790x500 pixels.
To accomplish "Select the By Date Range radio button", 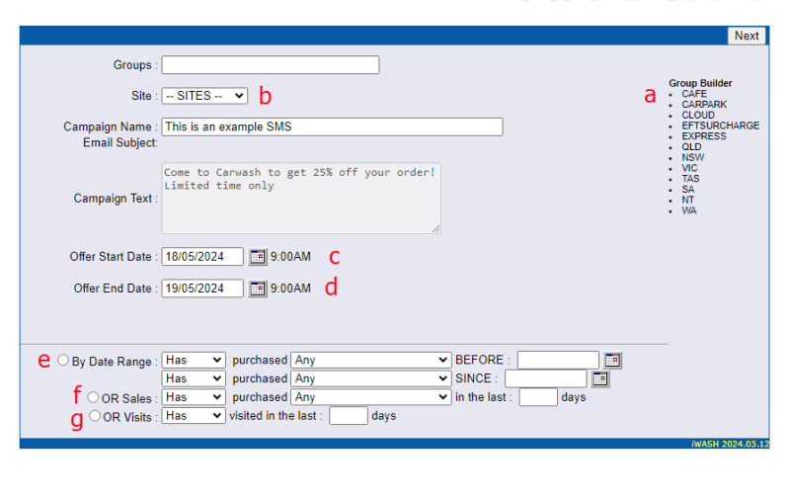I will [x=64, y=361].
